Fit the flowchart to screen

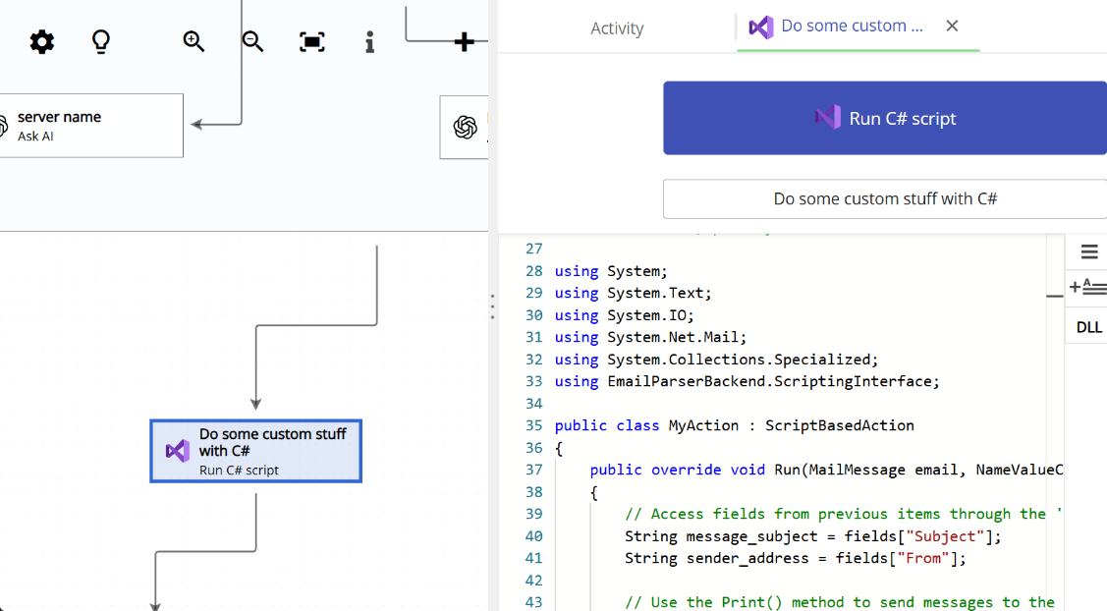pyautogui.click(x=311, y=41)
